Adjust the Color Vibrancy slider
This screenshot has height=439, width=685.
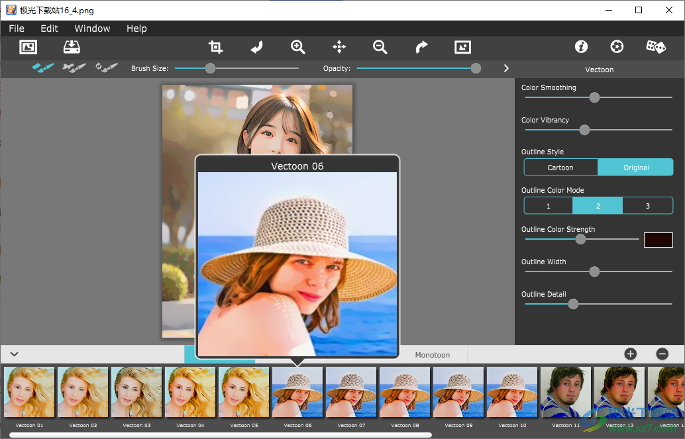584,130
